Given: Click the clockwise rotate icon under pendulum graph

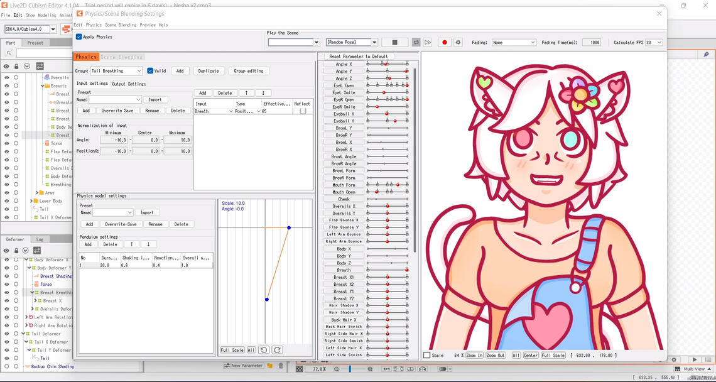Looking at the screenshot, I should (277, 350).
